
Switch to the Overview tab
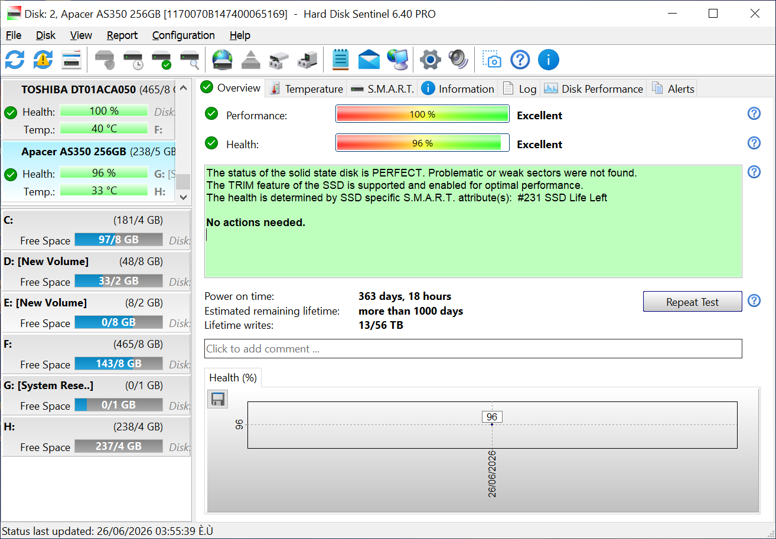pyautogui.click(x=231, y=88)
